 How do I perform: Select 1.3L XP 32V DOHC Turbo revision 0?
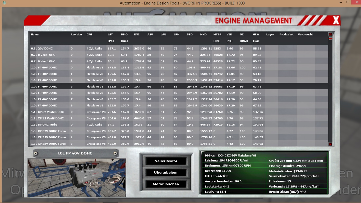(x=179, y=131)
